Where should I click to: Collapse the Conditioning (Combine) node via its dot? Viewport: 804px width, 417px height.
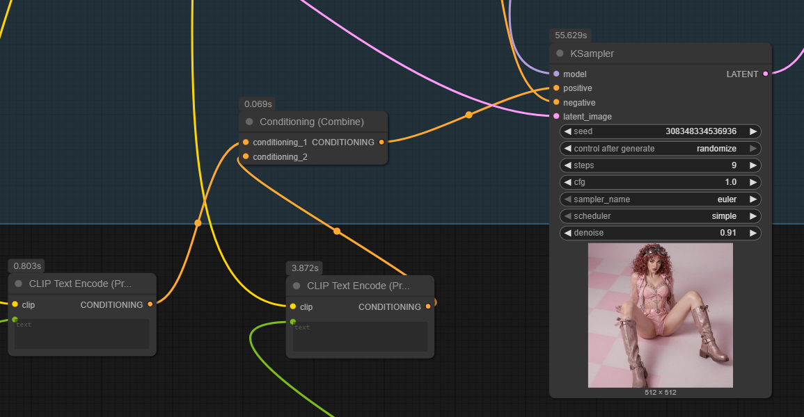(249, 122)
